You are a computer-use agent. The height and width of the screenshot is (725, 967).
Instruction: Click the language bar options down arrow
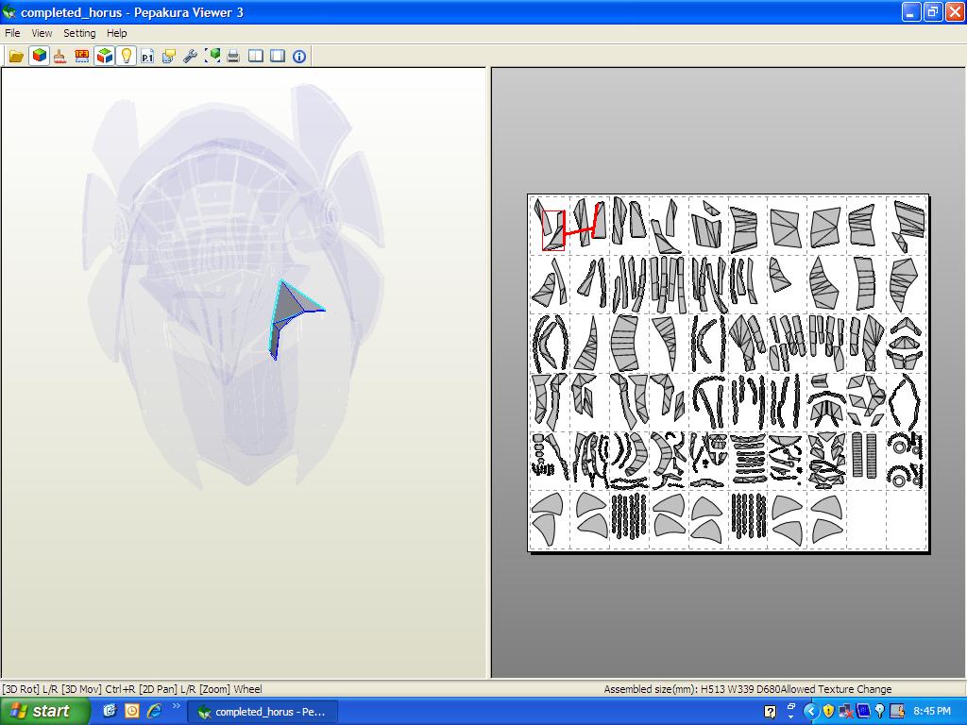click(x=790, y=717)
